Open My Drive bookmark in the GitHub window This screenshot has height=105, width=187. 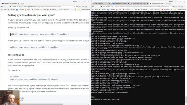(12, 10)
